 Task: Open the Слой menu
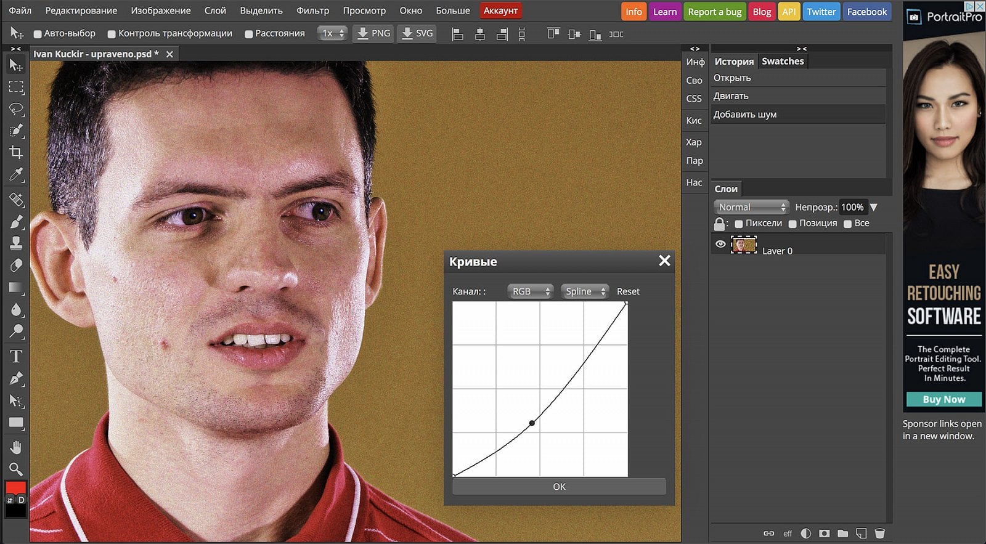coord(215,10)
